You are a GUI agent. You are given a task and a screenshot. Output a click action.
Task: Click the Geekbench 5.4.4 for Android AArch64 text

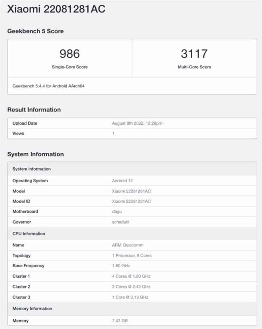[x=48, y=86]
